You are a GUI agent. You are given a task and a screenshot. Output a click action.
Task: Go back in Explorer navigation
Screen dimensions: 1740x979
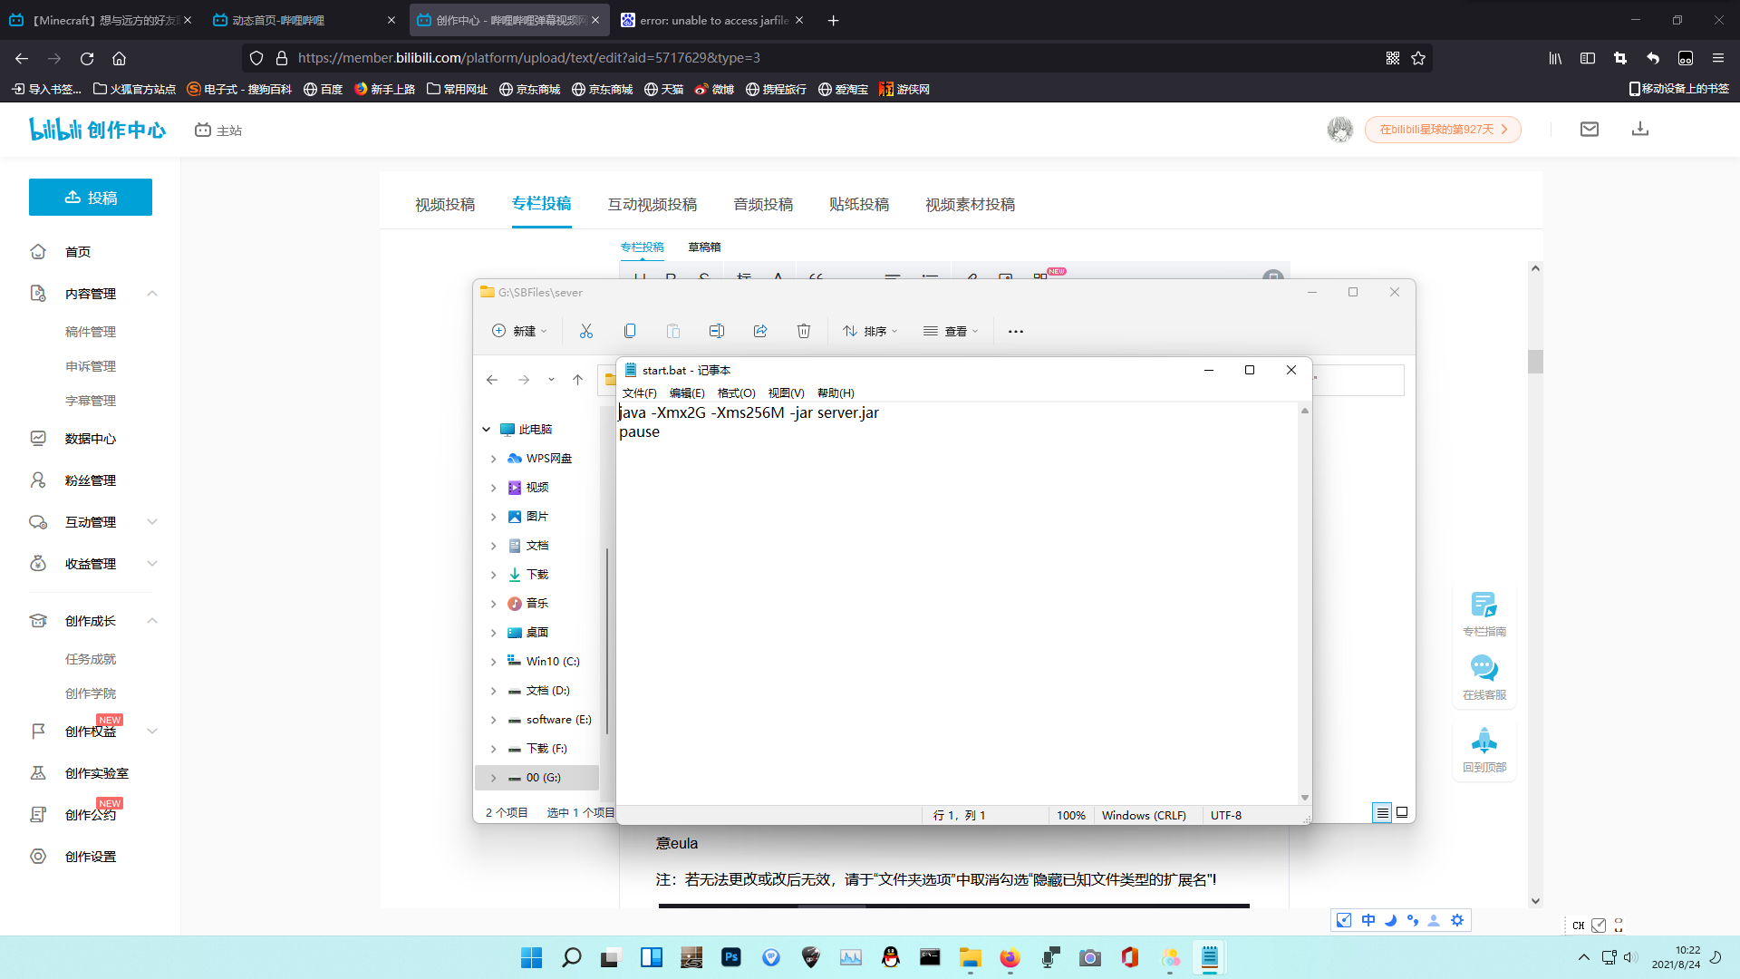click(492, 380)
